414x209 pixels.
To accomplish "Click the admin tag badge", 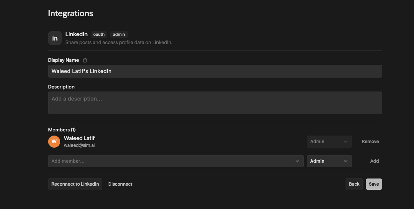I will [119, 34].
